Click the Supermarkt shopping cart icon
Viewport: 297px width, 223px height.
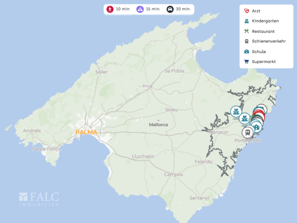pyautogui.click(x=246, y=62)
